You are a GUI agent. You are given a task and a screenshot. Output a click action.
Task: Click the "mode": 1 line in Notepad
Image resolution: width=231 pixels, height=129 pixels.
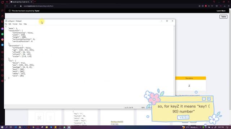click(13, 29)
